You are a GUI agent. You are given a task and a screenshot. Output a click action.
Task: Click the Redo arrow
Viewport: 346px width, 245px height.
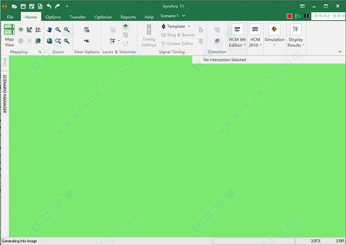point(57,6)
